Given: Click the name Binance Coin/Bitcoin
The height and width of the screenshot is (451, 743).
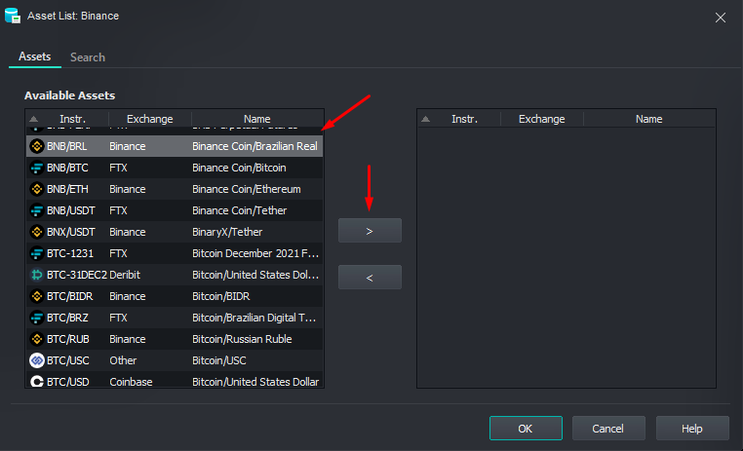Looking at the screenshot, I should pyautogui.click(x=239, y=168).
